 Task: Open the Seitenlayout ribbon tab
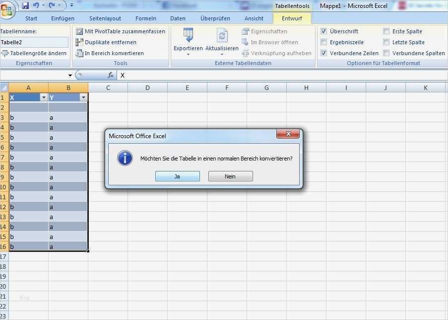coord(105,18)
